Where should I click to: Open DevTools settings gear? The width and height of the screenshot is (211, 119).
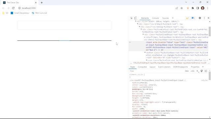tap(200, 18)
